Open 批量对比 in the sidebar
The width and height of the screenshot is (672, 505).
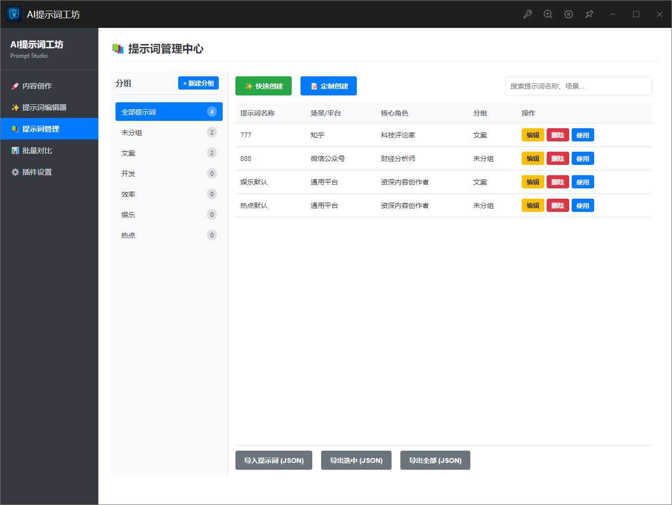click(x=49, y=150)
